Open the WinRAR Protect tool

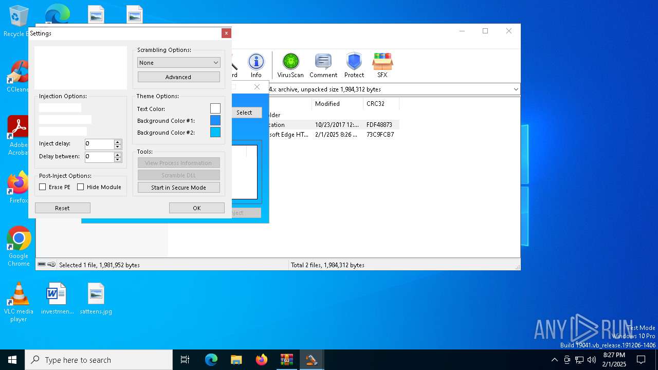click(354, 65)
